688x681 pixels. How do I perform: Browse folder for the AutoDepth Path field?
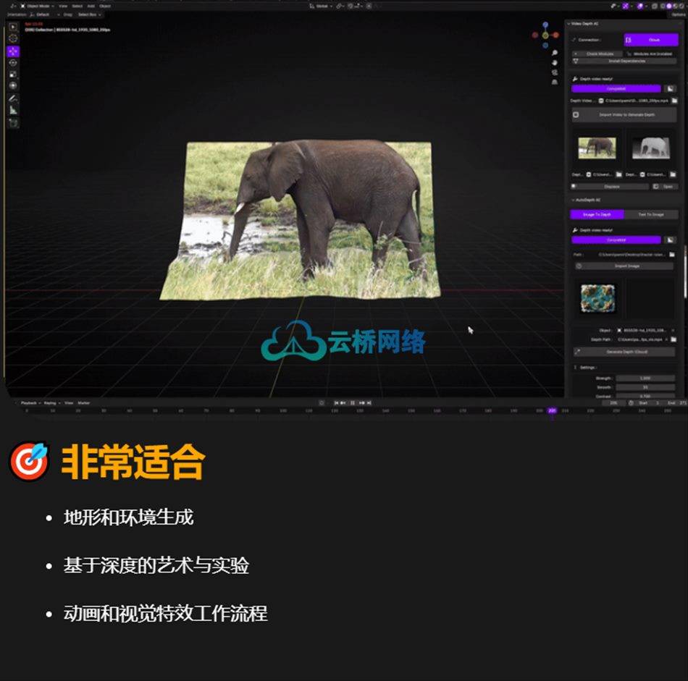[x=672, y=254]
